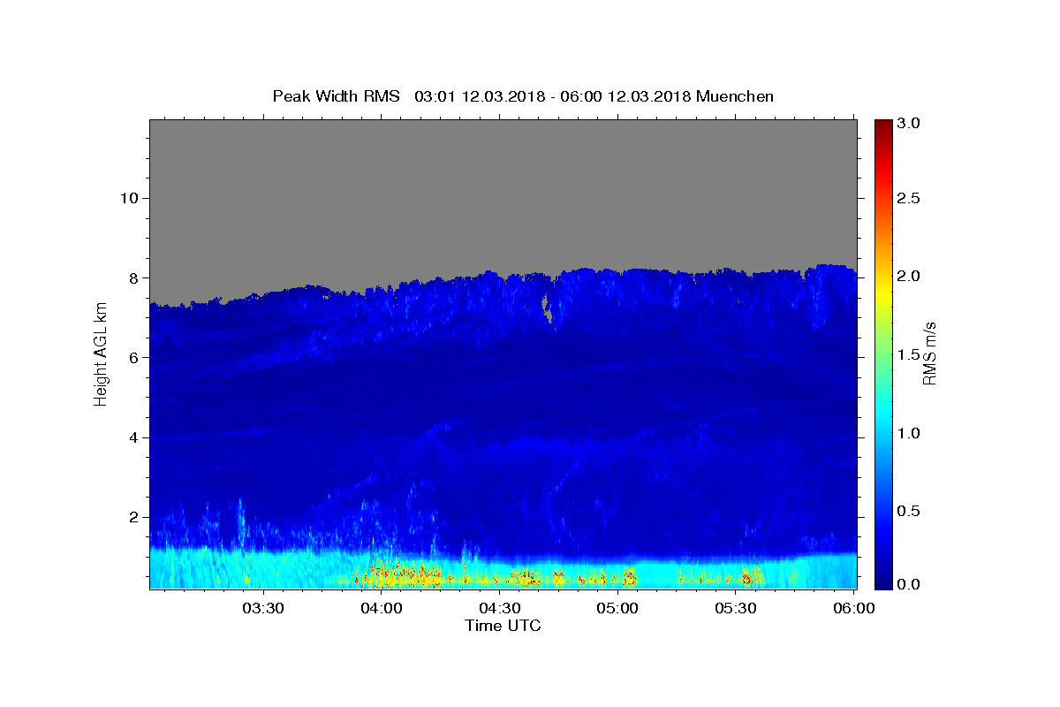The width and height of the screenshot is (1060, 707).
Task: Click the plot title 'Peak Width RMS'
Action: click(336, 96)
